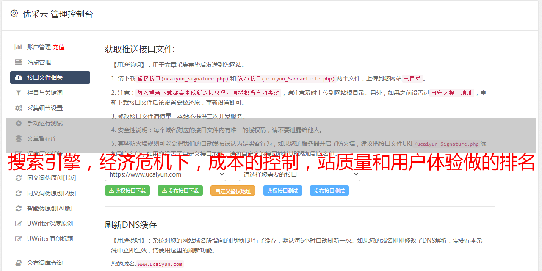542x271 pixels.
Task: Click refresh icon beside 同义词伪原创[1版]
Action: coord(19,178)
